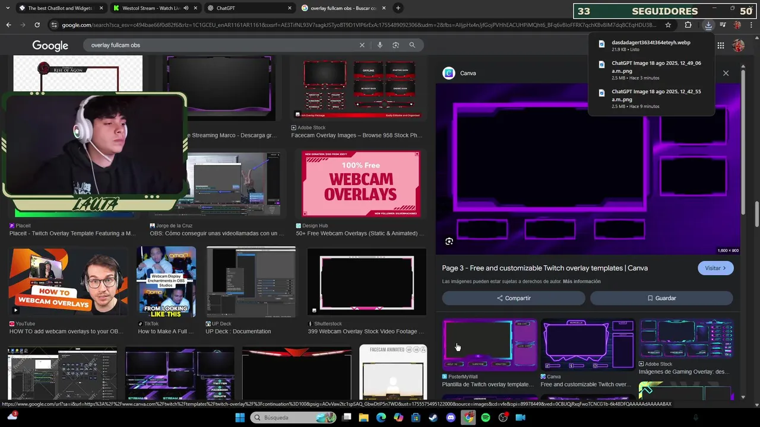View site information icon in address bar

pyautogui.click(x=54, y=25)
